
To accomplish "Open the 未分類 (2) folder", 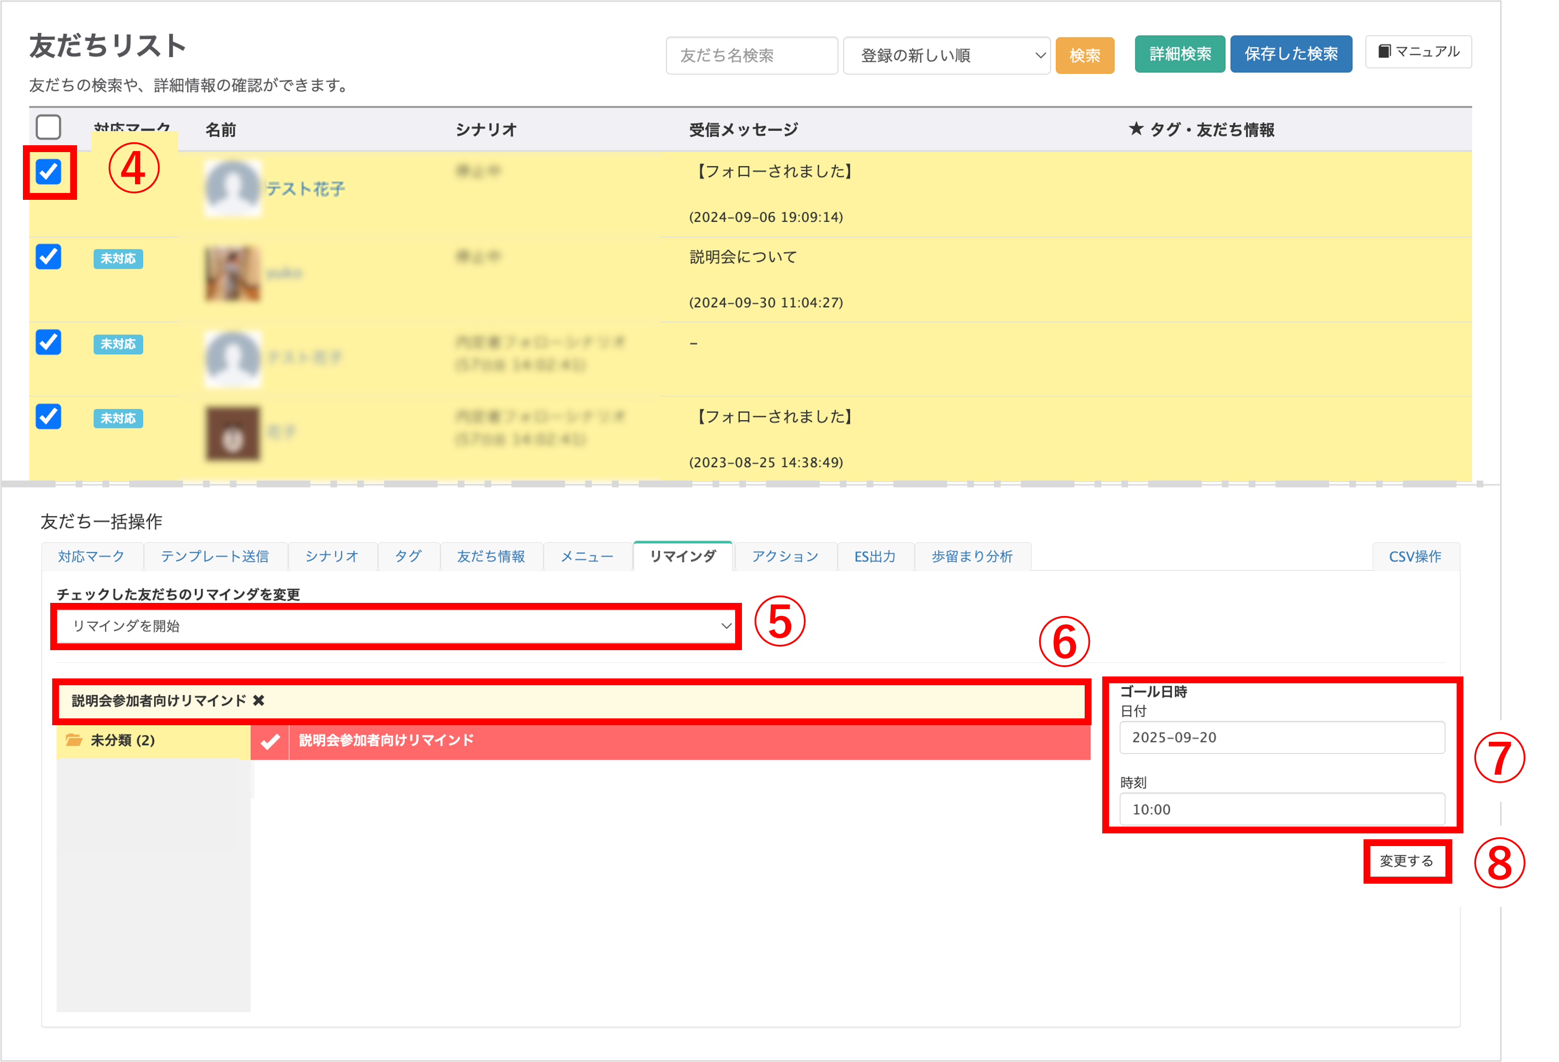I will 153,740.
